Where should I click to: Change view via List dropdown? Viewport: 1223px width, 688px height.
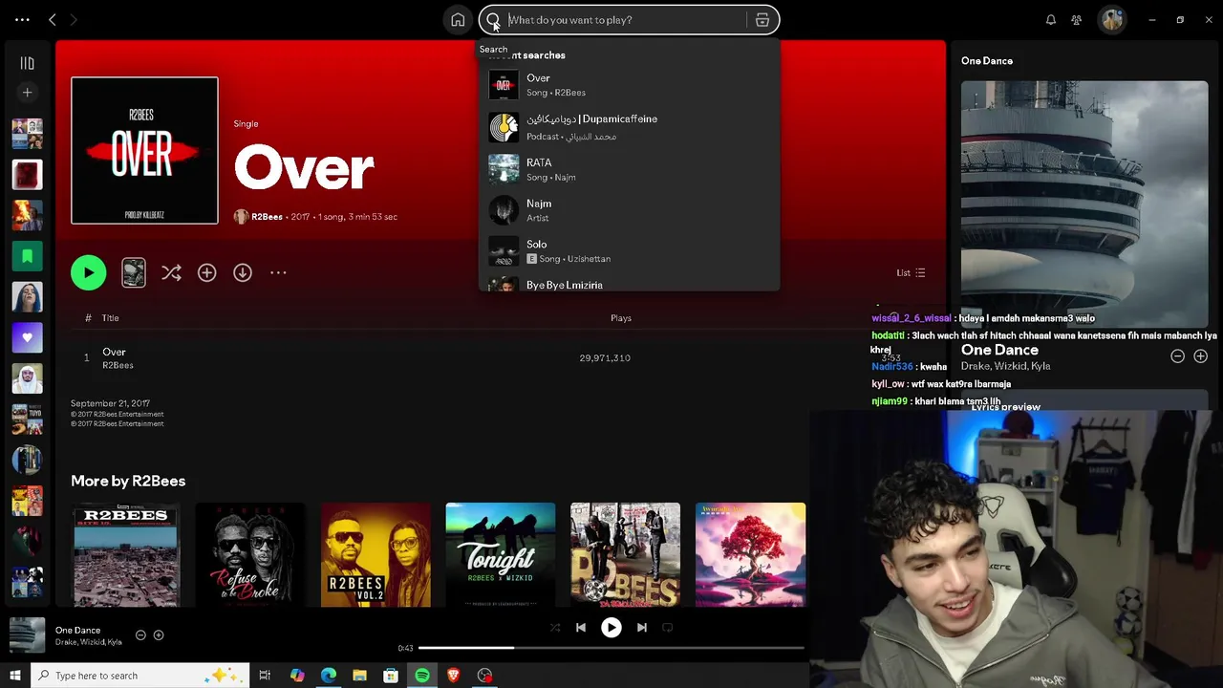point(911,273)
